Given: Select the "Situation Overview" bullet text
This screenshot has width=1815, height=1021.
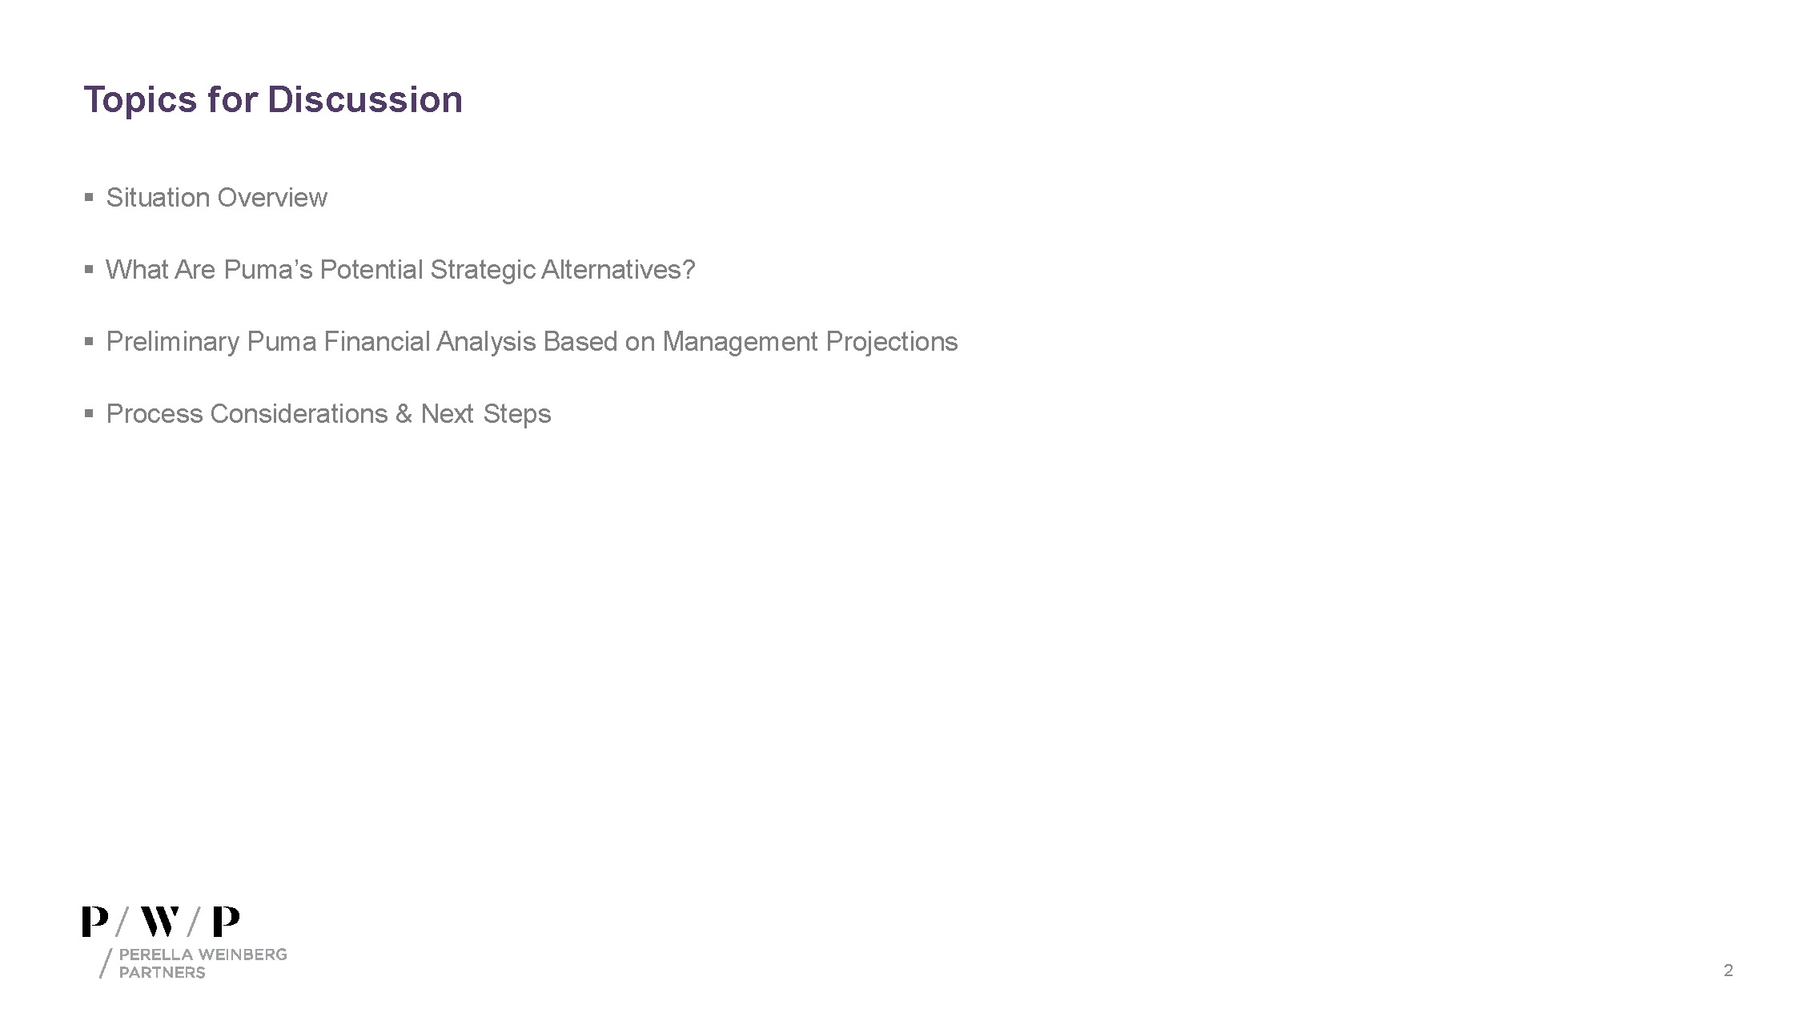Looking at the screenshot, I should (x=216, y=198).
